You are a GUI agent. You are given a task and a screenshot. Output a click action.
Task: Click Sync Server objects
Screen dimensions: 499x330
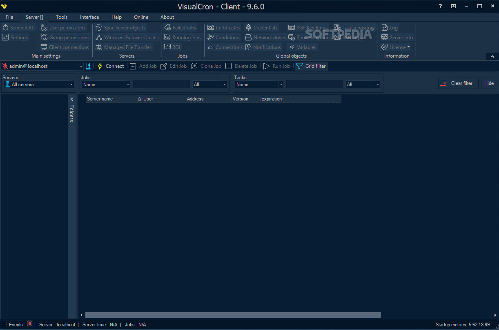click(x=120, y=28)
